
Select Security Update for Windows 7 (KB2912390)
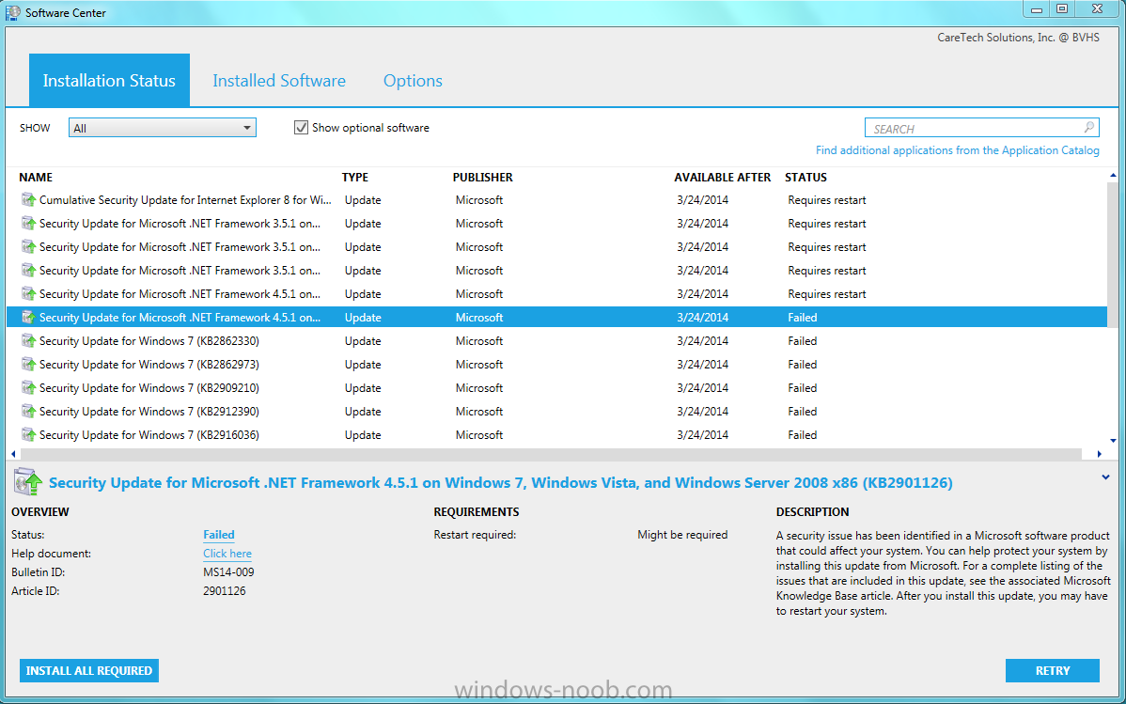pos(557,411)
